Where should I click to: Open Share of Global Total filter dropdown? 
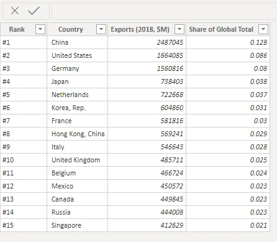[x=263, y=29]
